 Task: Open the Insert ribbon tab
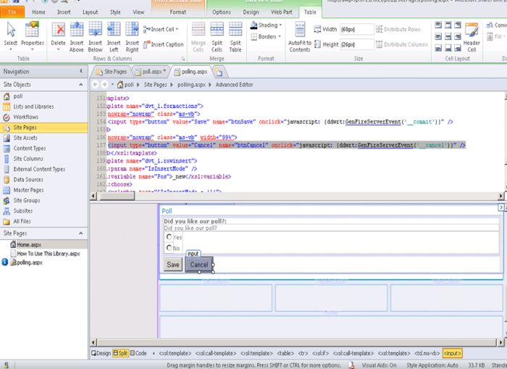tap(64, 12)
